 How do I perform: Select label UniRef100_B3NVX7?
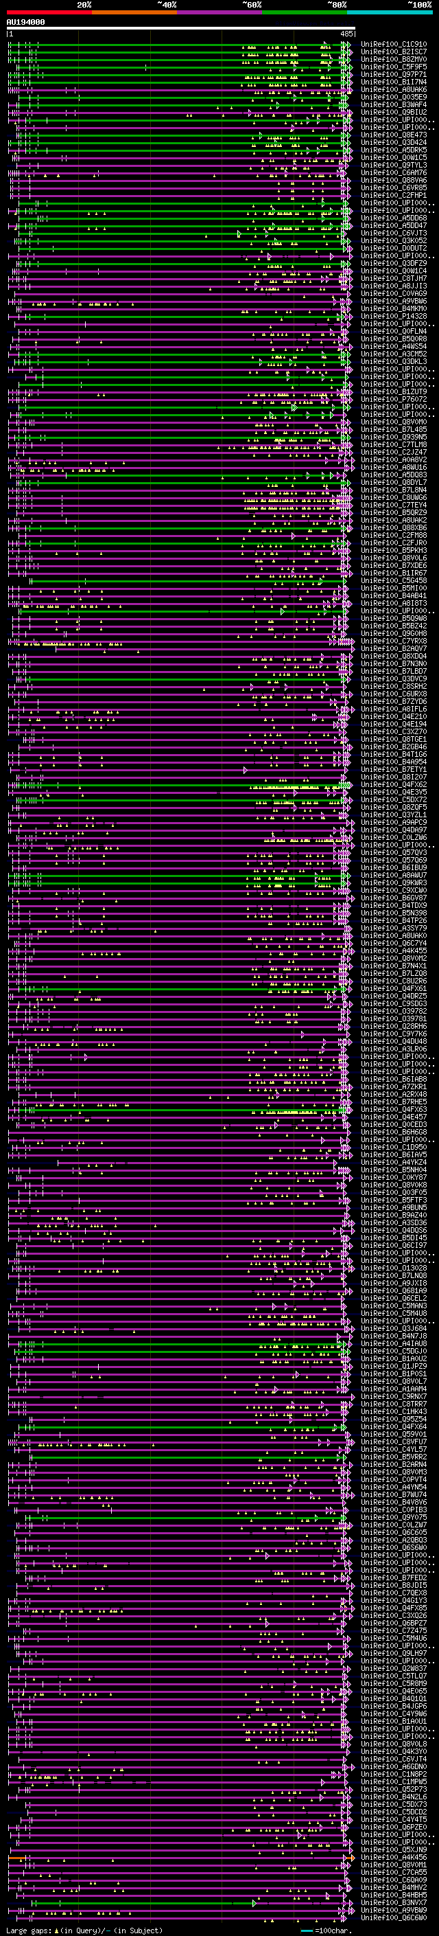pyautogui.click(x=394, y=1902)
